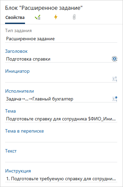
Task: Click the sliders icon in Исполнители field
Action: coord(115,99)
